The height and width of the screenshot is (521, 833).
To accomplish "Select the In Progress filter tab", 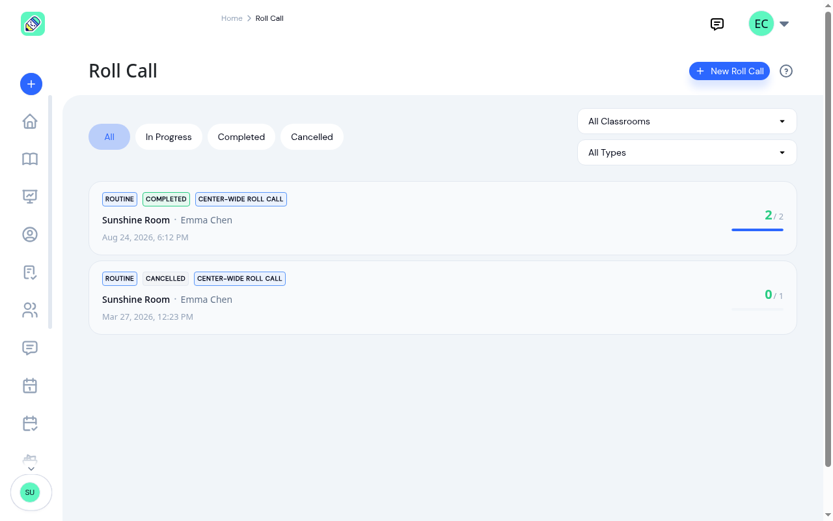I will pyautogui.click(x=169, y=137).
